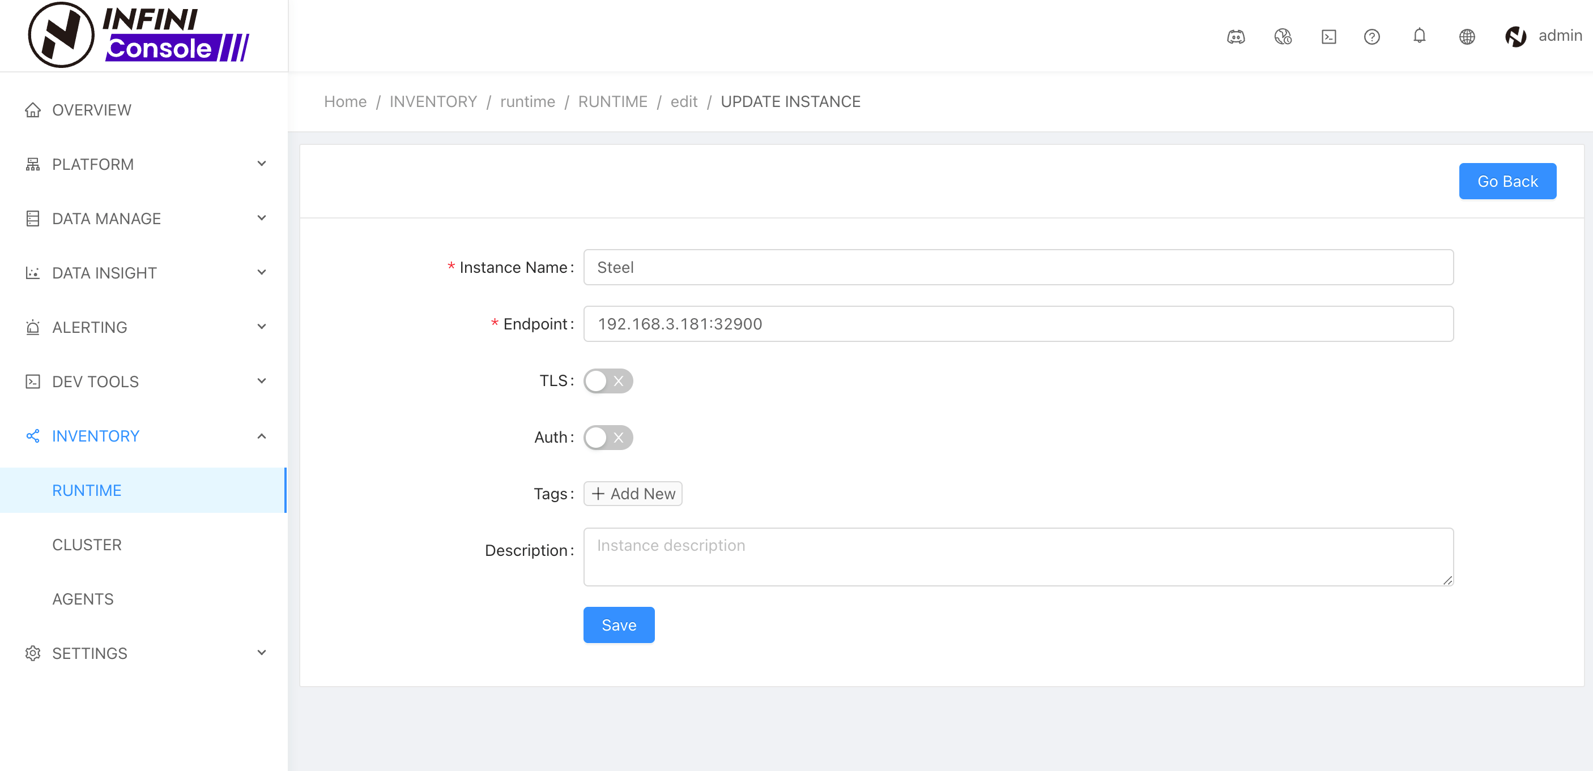Open the Discord community icon

point(1236,36)
